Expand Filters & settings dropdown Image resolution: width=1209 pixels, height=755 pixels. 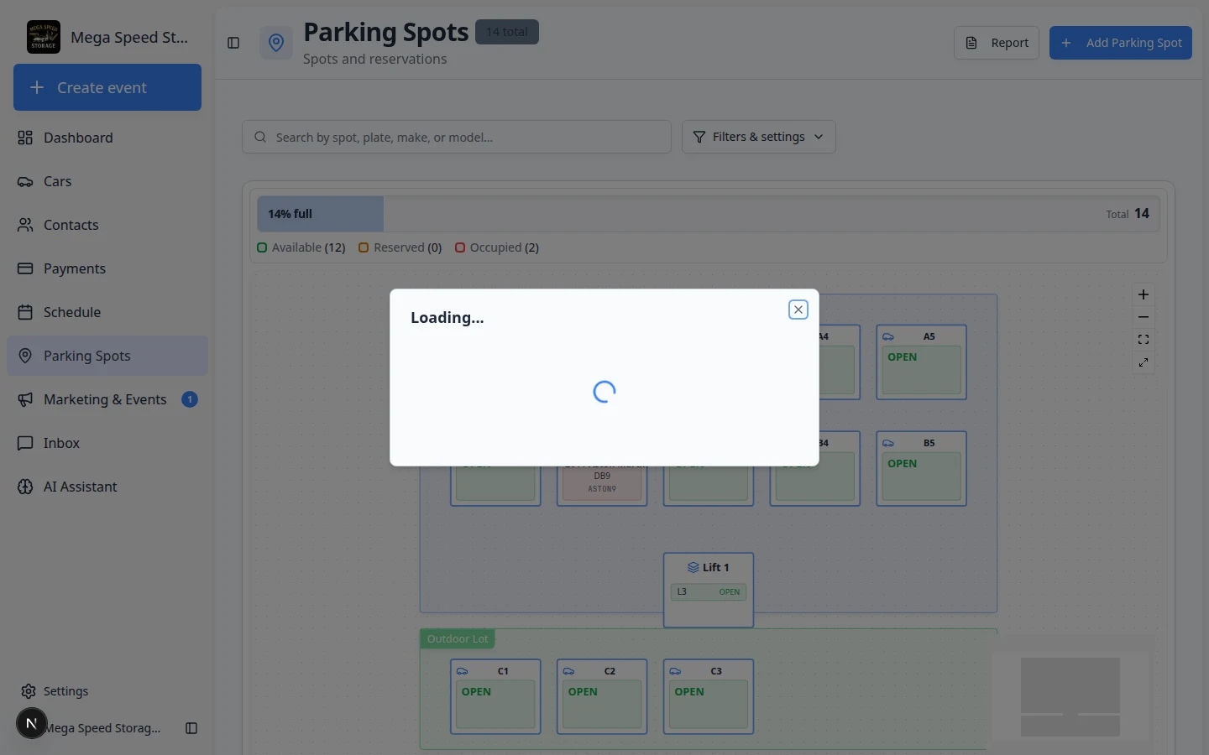pos(759,137)
